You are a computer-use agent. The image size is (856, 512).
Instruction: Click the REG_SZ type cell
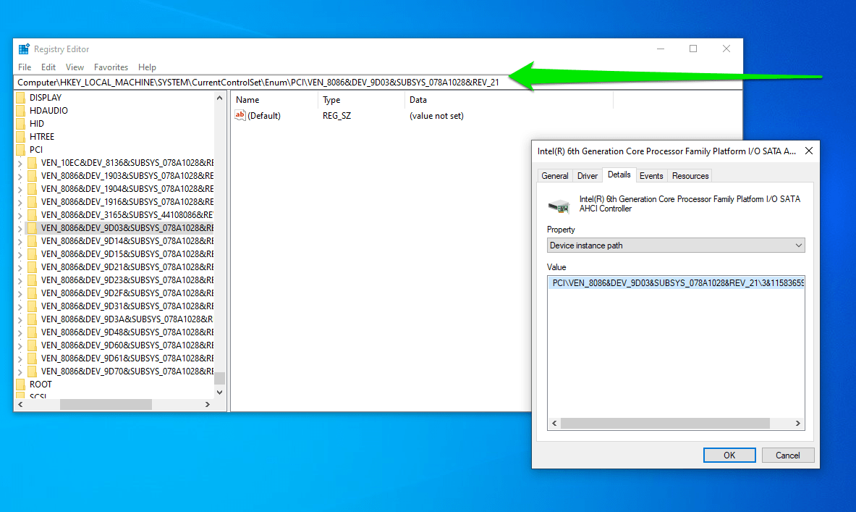tap(337, 116)
